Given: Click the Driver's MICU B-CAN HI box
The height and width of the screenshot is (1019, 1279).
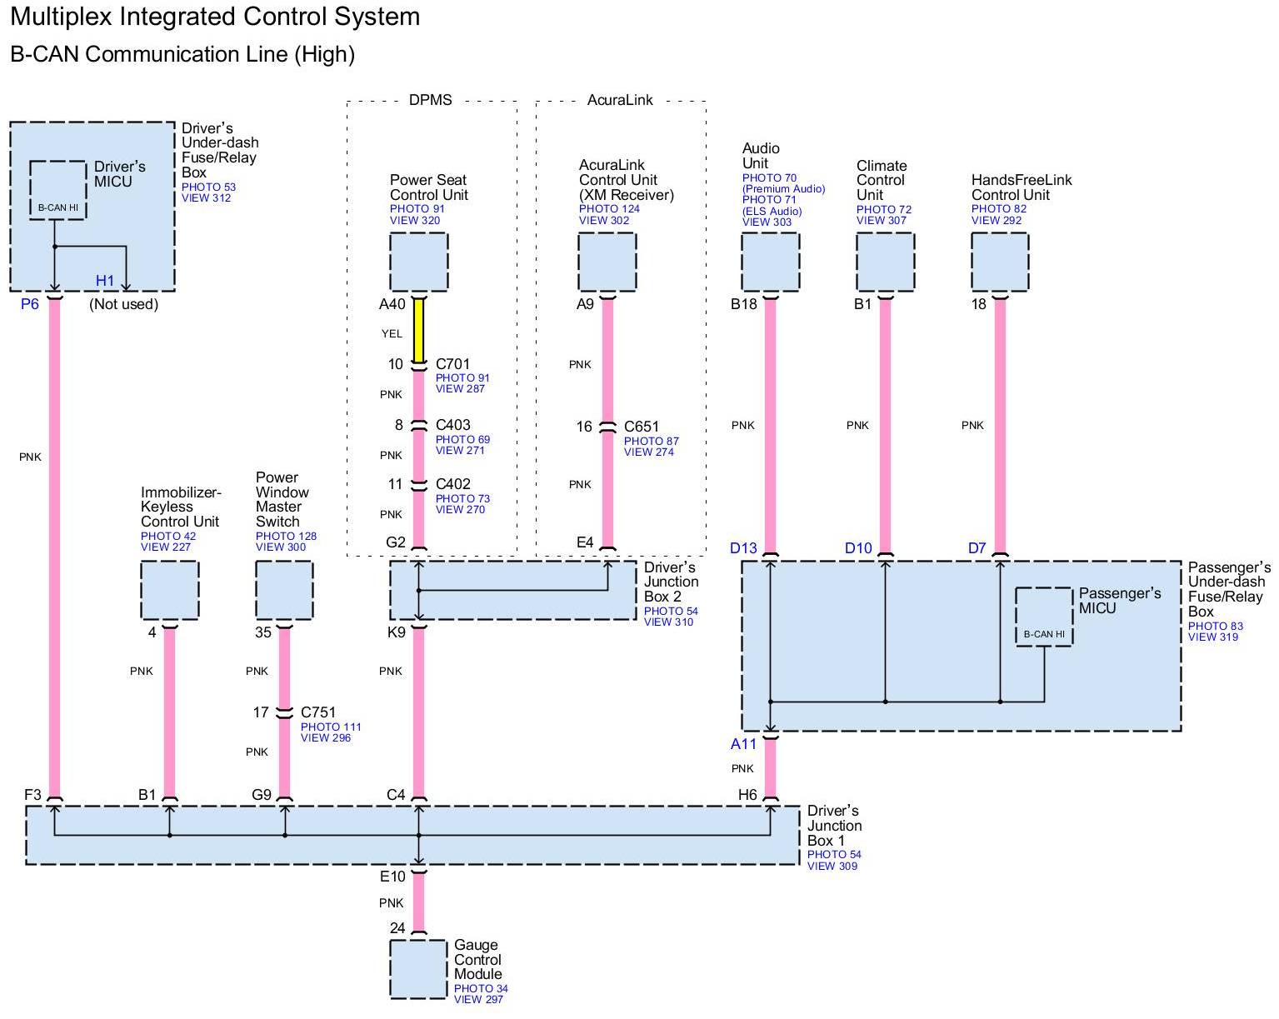Looking at the screenshot, I should [57, 190].
